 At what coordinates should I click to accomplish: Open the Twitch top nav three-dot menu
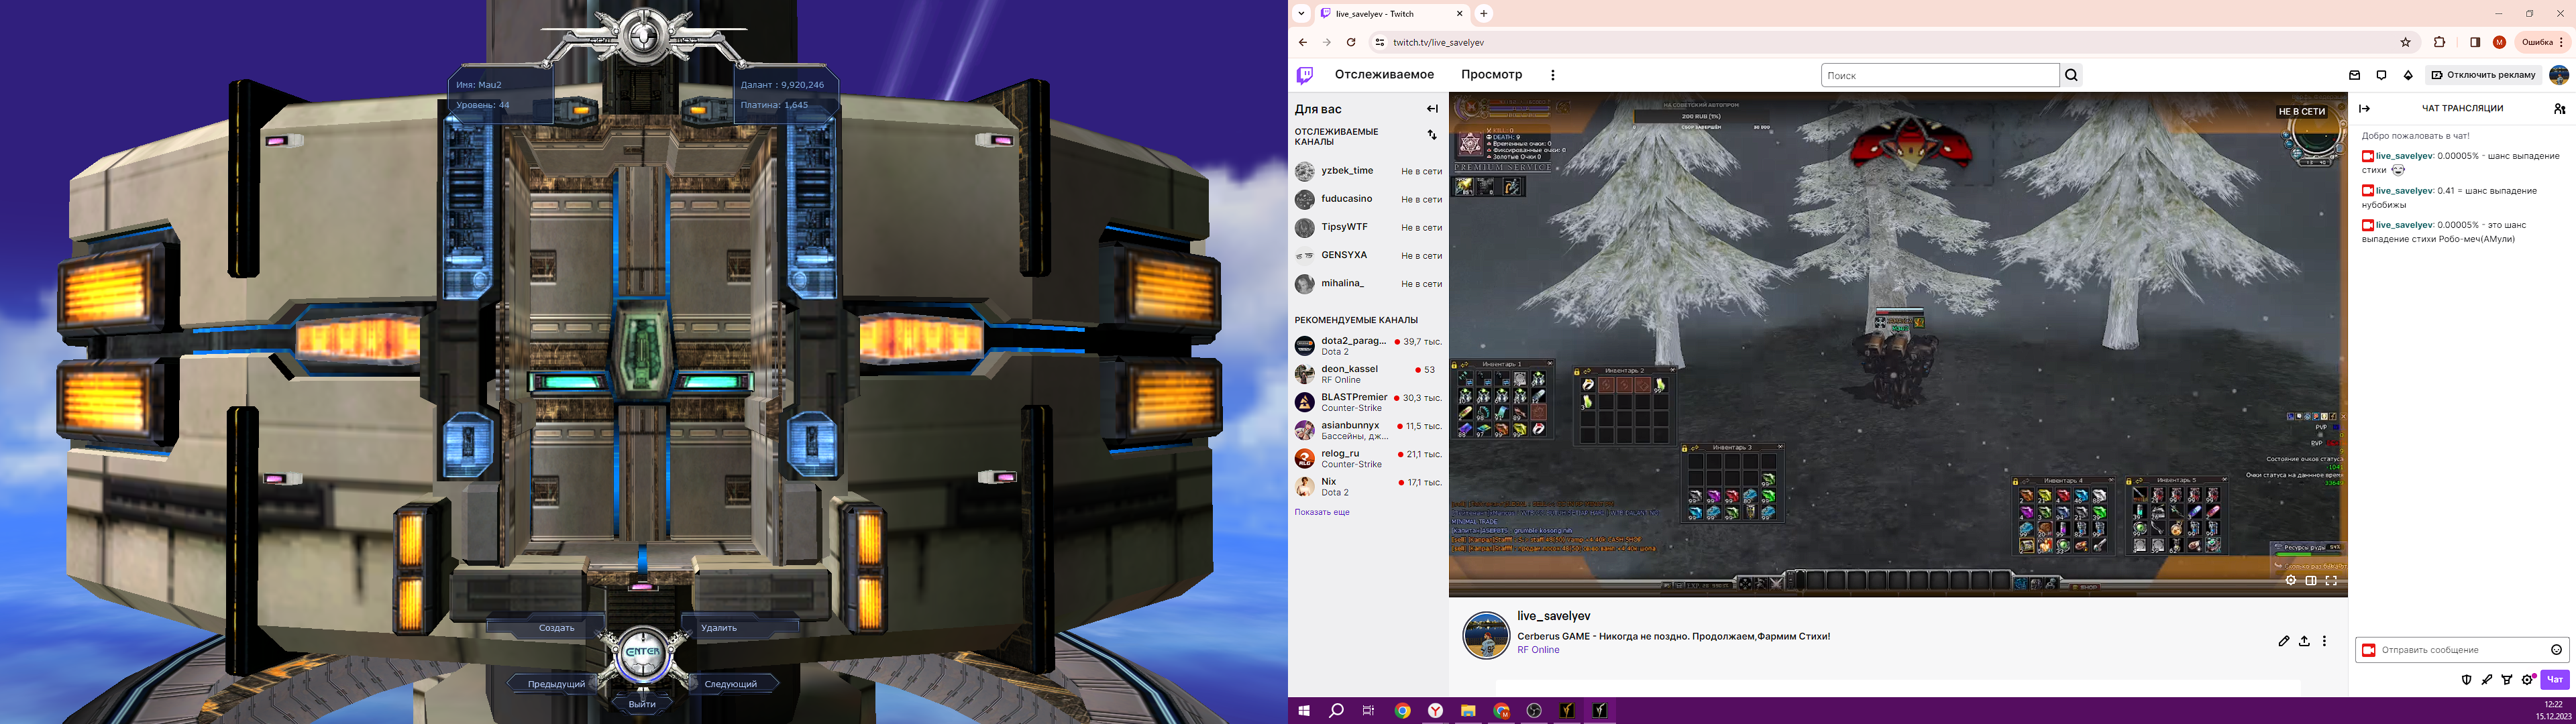pos(1552,75)
